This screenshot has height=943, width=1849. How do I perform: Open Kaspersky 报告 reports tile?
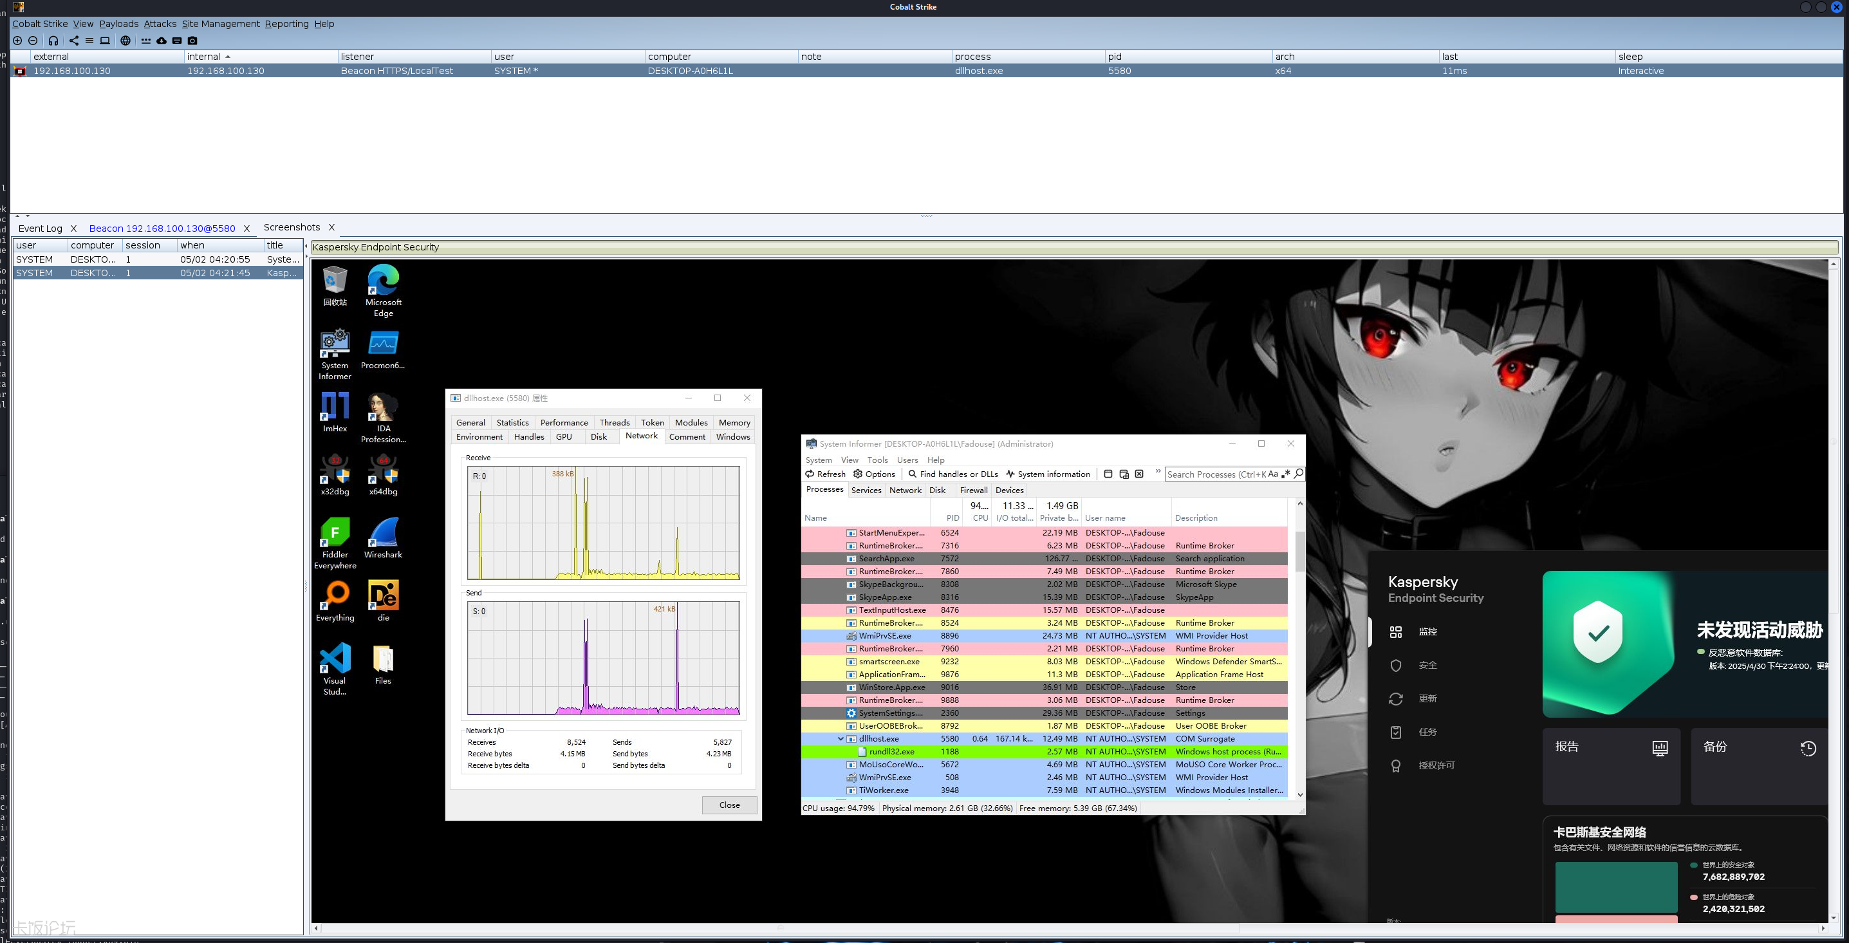[x=1612, y=767]
